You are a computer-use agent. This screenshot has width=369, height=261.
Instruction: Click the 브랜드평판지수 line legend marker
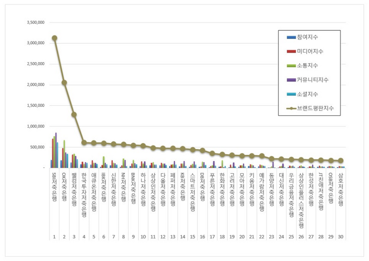292,108
